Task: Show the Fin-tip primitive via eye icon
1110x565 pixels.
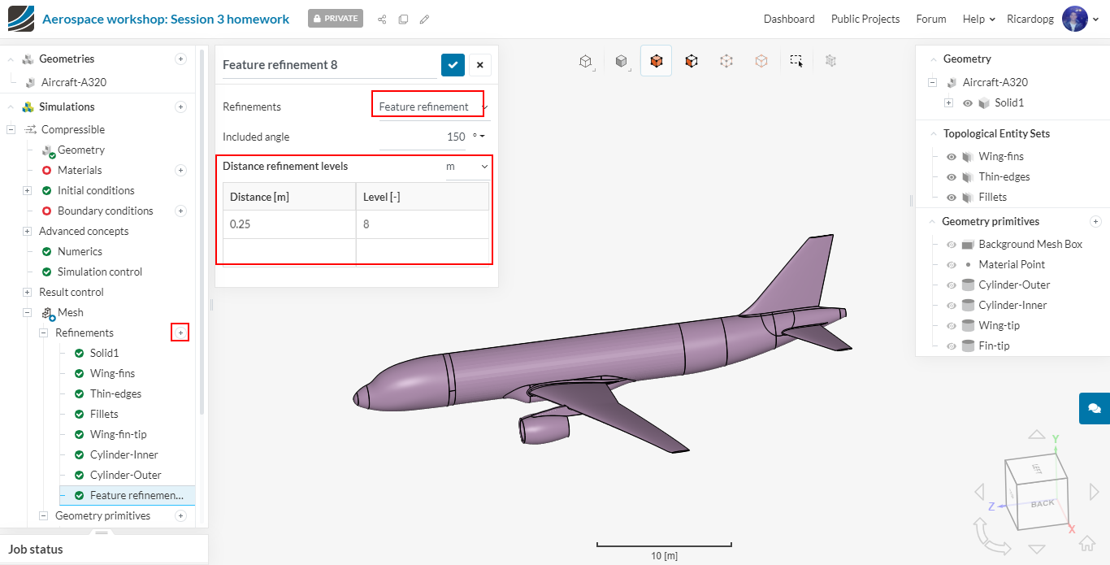Action: click(952, 346)
